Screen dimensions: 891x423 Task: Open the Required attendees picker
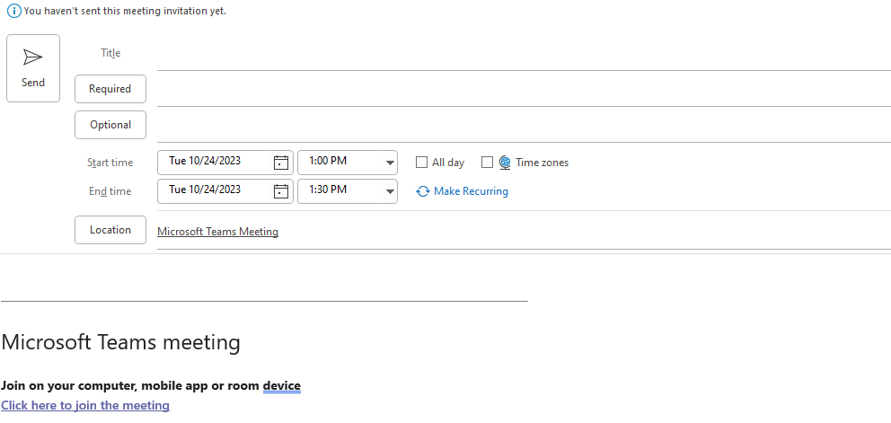click(110, 89)
